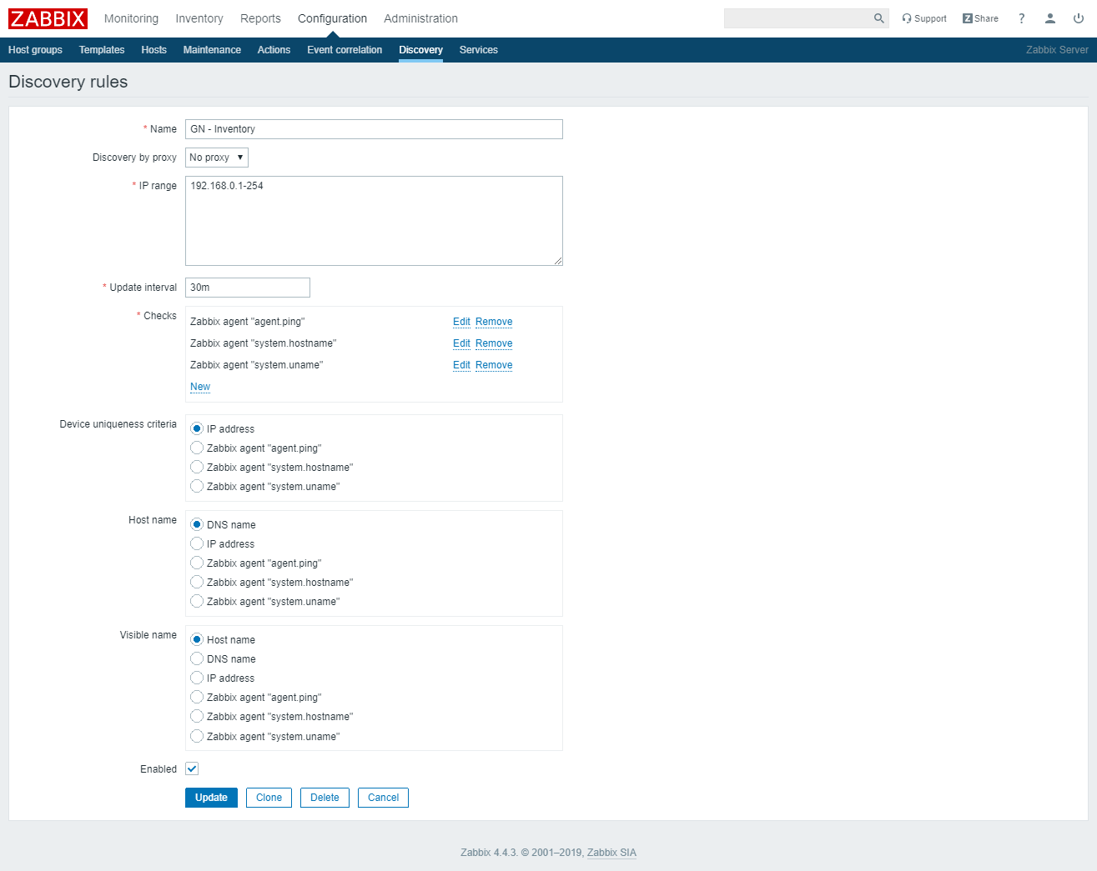The height and width of the screenshot is (871, 1097).
Task: Select Host name for Visible name
Action: point(197,639)
